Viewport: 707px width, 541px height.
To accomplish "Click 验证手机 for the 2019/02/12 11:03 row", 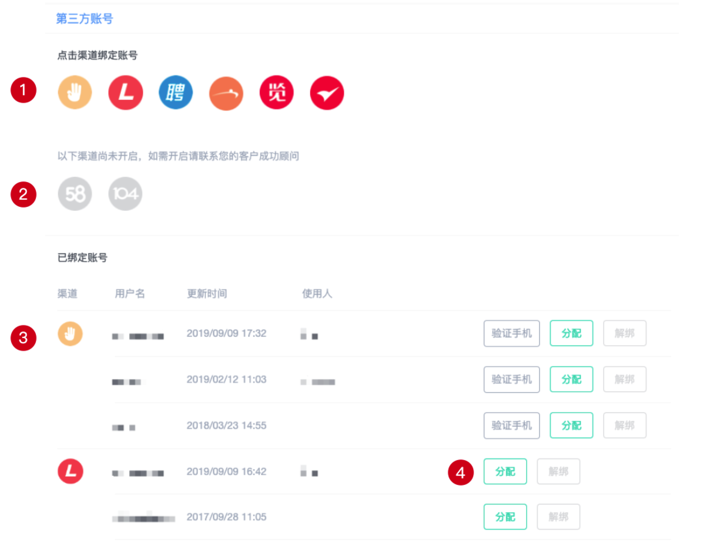I will point(511,379).
